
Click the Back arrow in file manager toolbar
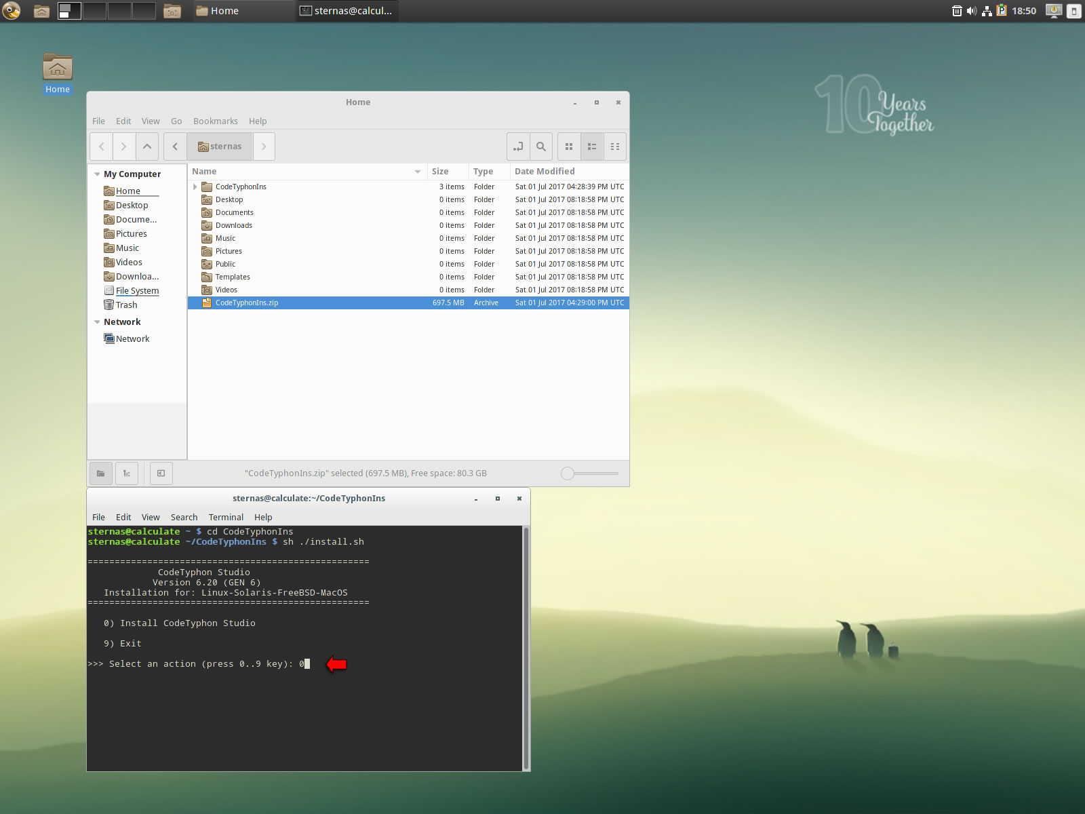point(102,147)
